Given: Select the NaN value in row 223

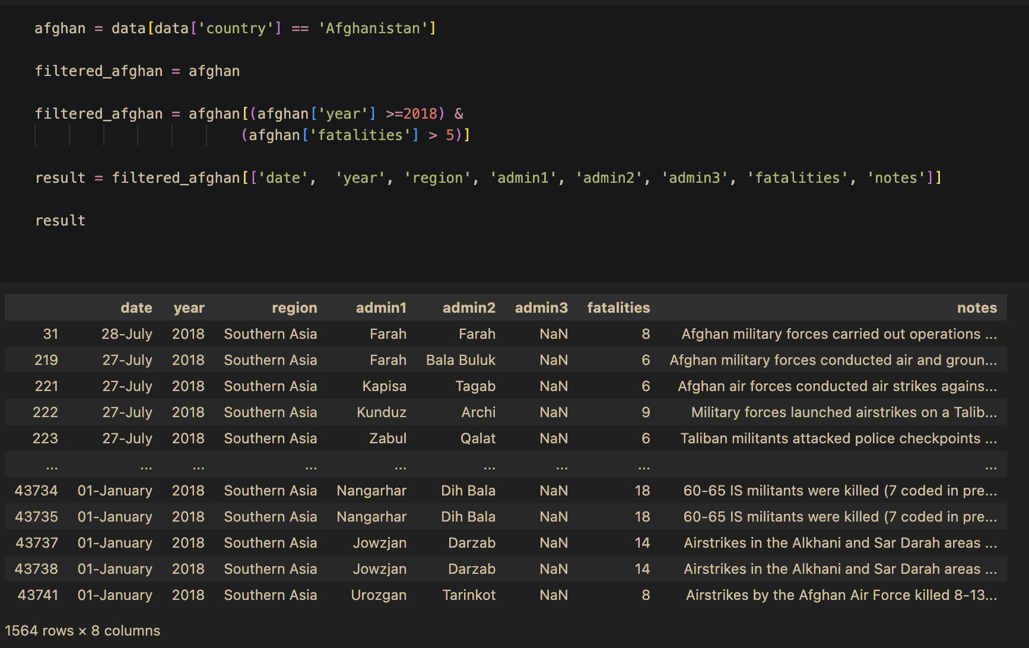Looking at the screenshot, I should coord(553,438).
